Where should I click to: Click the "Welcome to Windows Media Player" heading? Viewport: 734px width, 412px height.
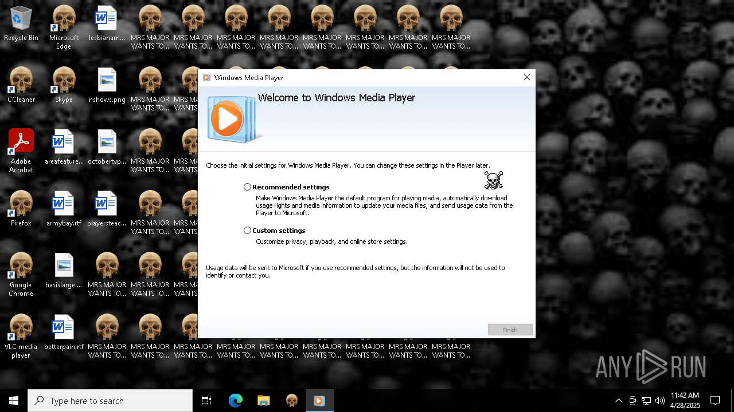coord(337,98)
